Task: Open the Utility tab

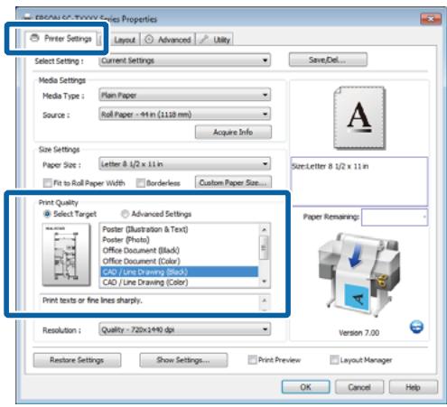Action: (215, 40)
